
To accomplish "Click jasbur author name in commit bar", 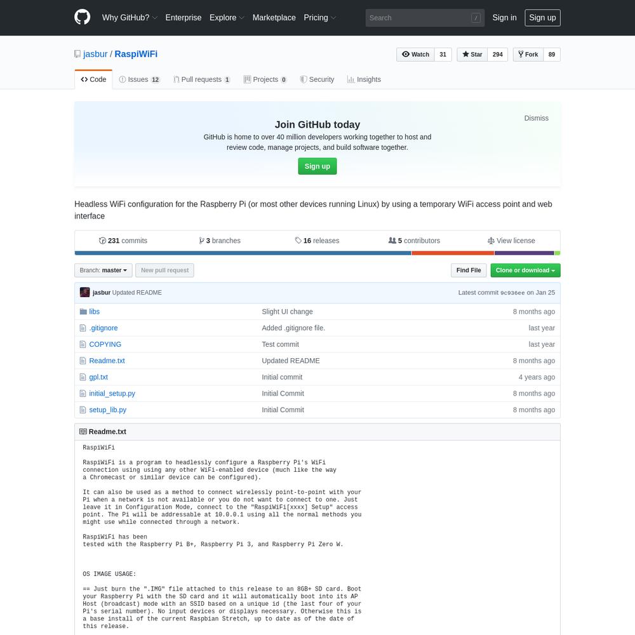I will [x=101, y=292].
